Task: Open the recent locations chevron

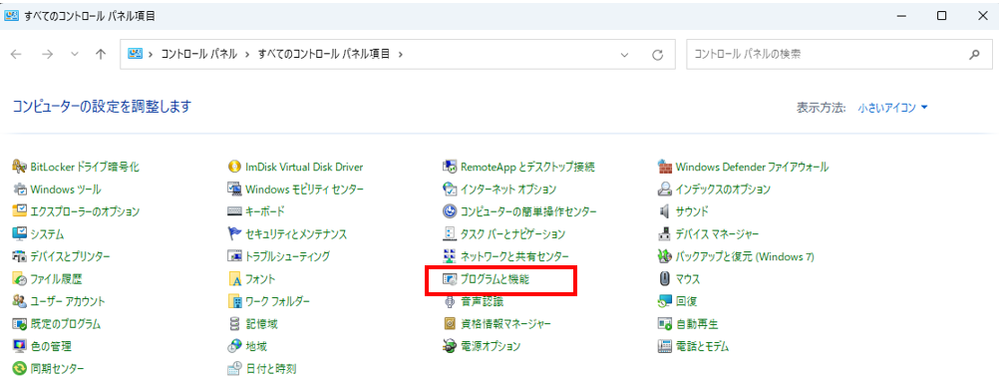Action: click(x=75, y=55)
